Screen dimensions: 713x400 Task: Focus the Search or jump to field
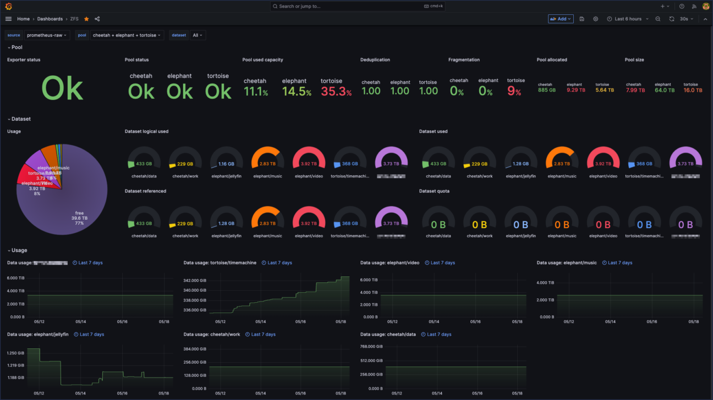[x=356, y=6]
